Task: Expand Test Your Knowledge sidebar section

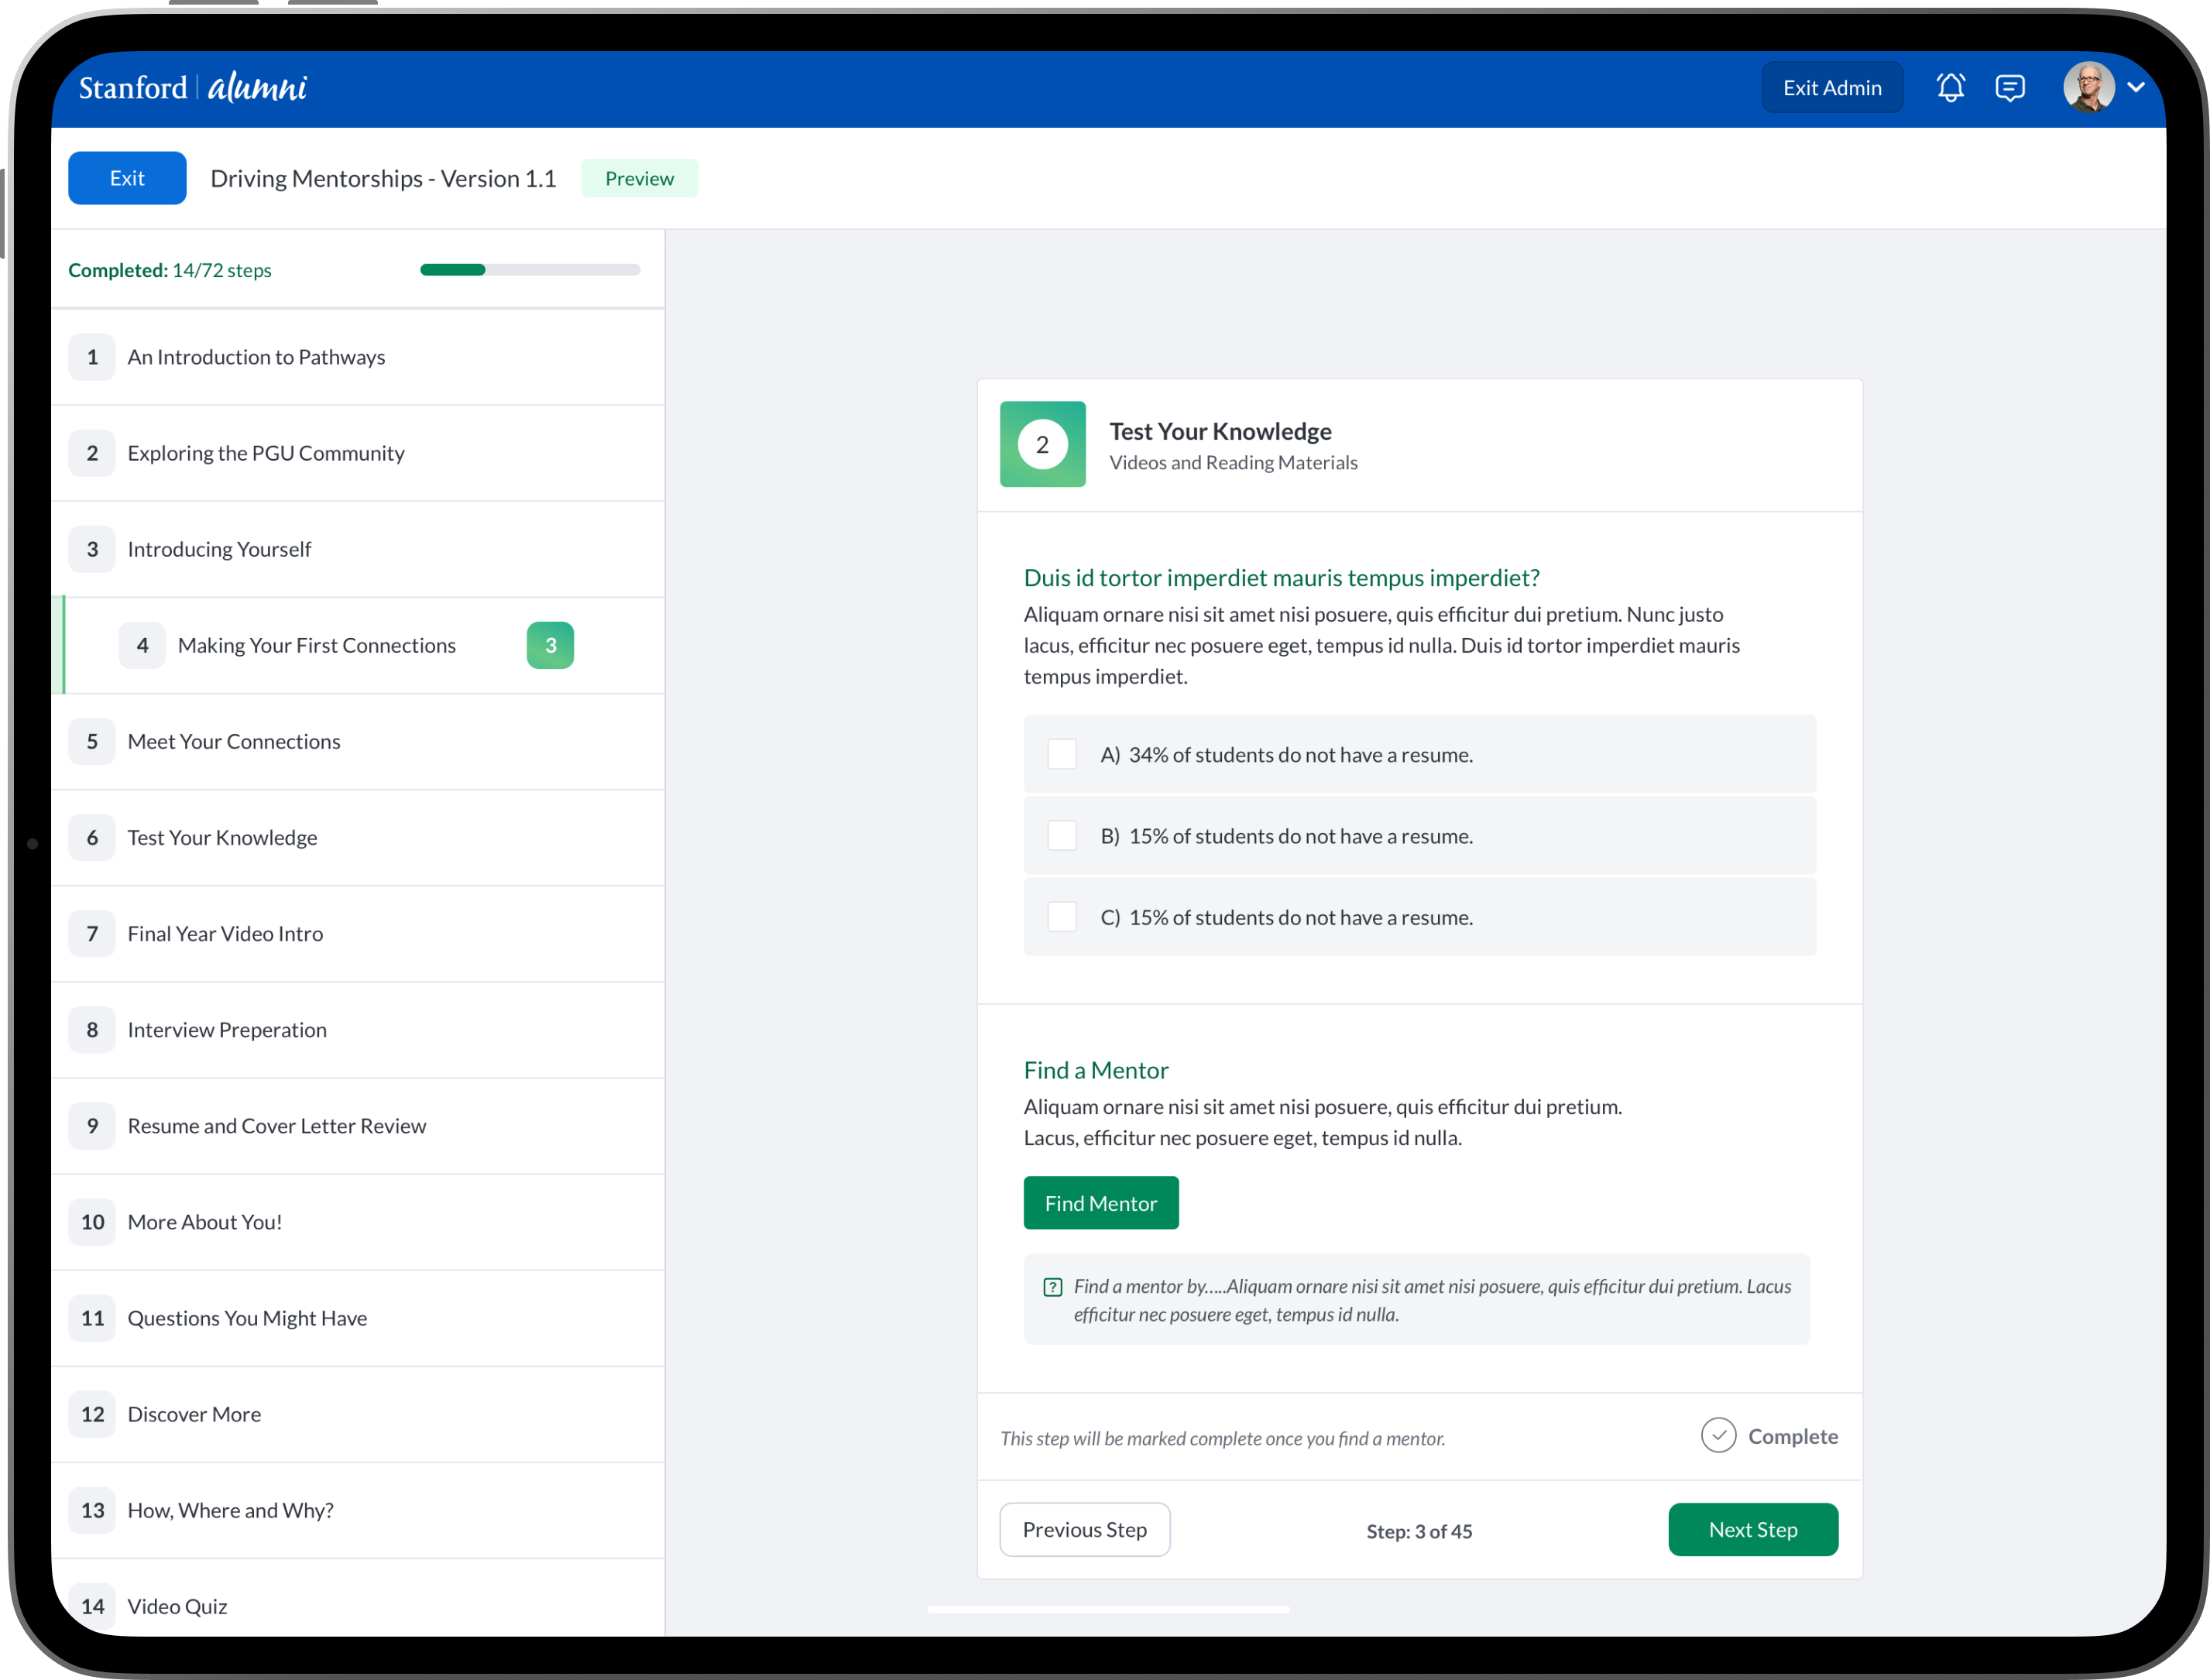Action: point(222,837)
